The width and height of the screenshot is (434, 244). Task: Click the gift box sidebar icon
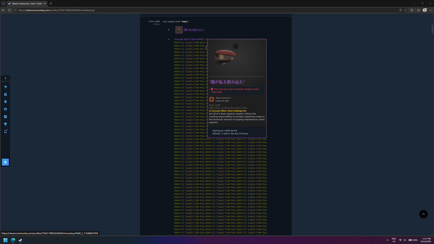[5, 95]
